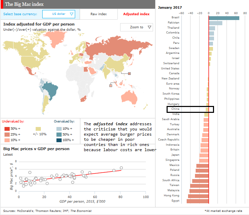
Task: Click the January 2017 chart heading
Action: point(170,8)
